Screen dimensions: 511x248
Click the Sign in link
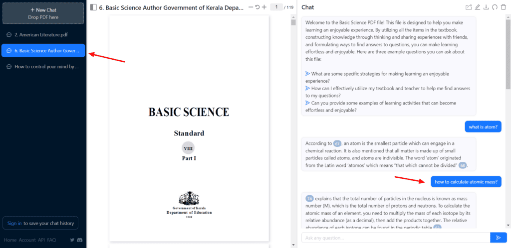tap(14, 223)
